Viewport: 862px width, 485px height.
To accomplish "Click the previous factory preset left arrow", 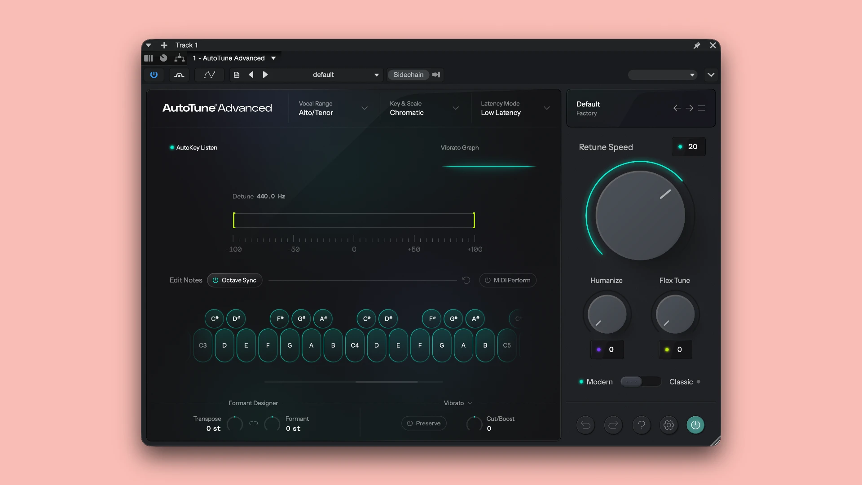I will point(677,108).
